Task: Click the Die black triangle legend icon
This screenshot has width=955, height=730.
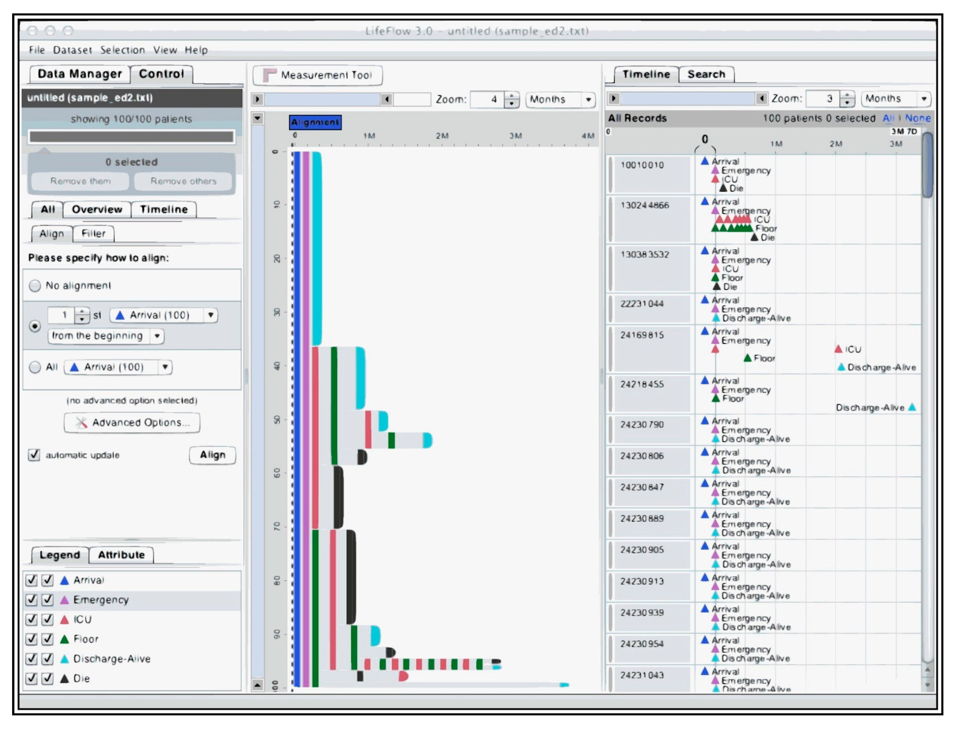Action: pos(64,679)
